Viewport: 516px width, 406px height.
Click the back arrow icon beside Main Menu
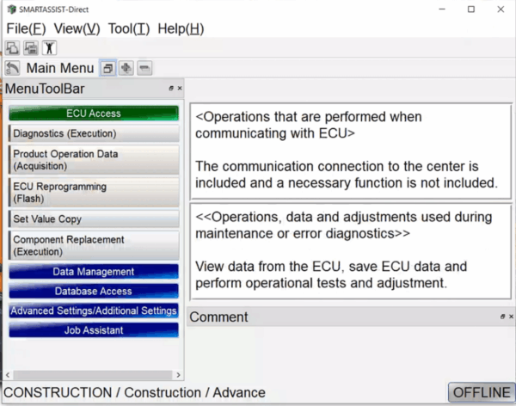pyautogui.click(x=12, y=68)
